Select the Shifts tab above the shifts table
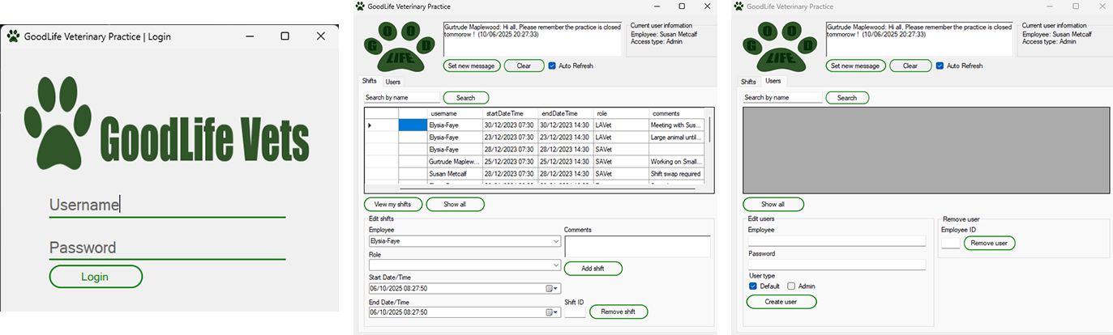 coord(370,81)
